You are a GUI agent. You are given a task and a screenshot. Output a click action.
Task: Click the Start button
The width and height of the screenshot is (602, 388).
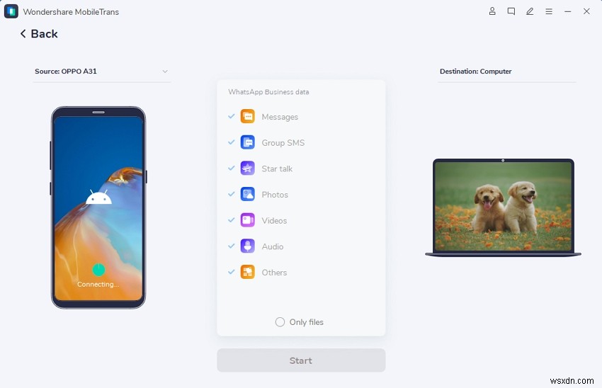click(x=301, y=360)
